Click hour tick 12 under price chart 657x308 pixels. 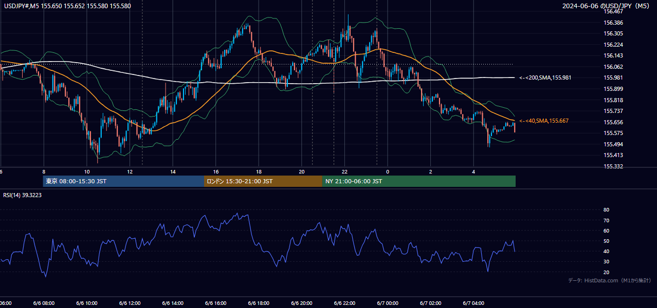pyautogui.click(x=130, y=172)
